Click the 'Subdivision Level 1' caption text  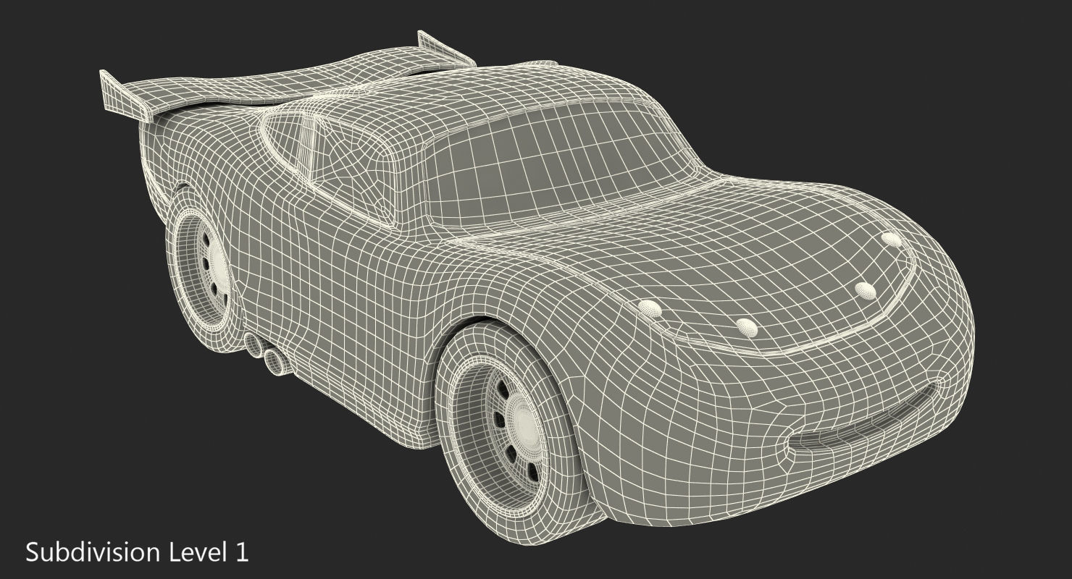(x=138, y=552)
